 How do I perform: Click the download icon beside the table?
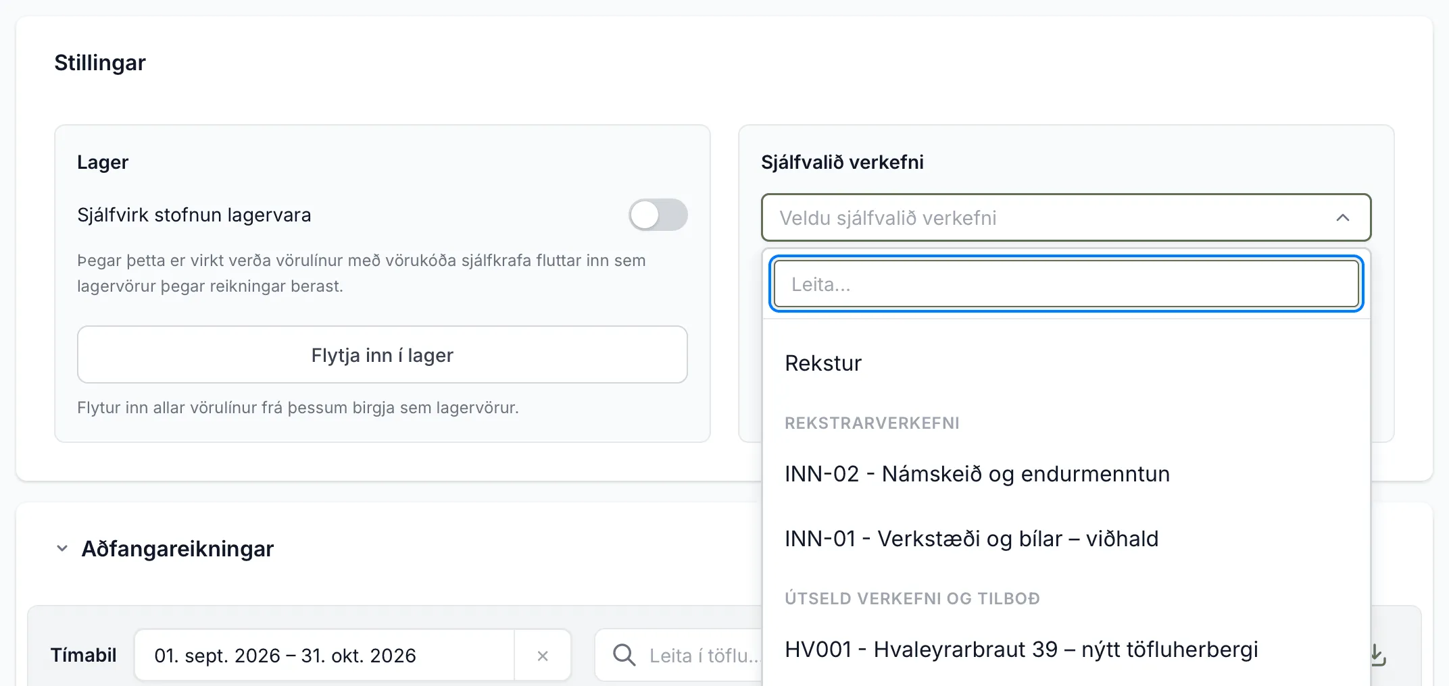(x=1377, y=655)
